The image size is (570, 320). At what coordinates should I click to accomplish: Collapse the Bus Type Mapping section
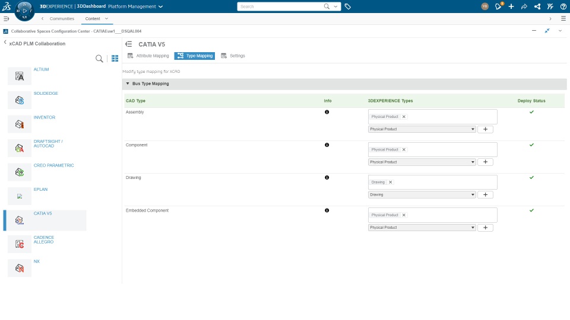point(128,84)
